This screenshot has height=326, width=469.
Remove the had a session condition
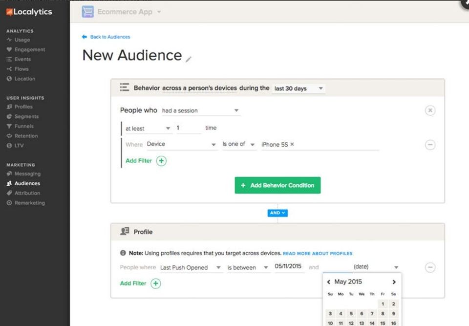[430, 110]
